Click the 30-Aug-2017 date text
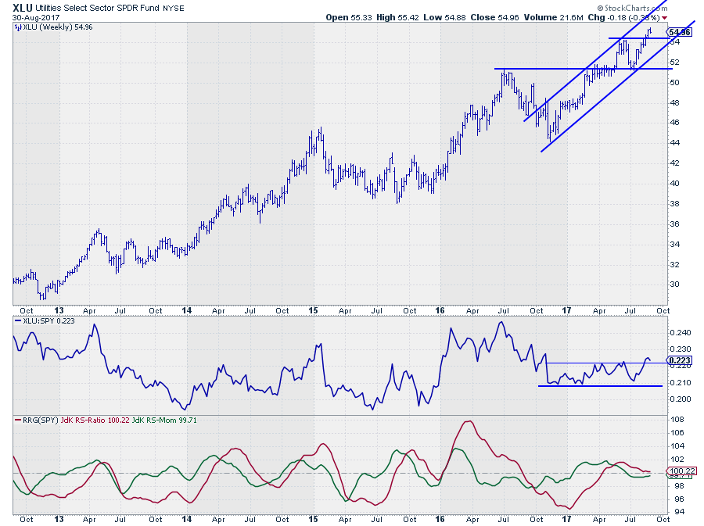Screen dimensions: 704x526 pyautogui.click(x=36, y=18)
